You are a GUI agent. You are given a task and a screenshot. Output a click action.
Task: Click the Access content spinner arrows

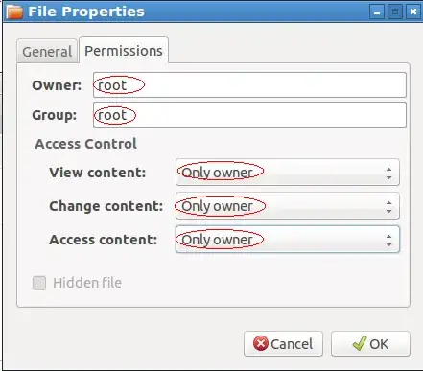click(388, 240)
